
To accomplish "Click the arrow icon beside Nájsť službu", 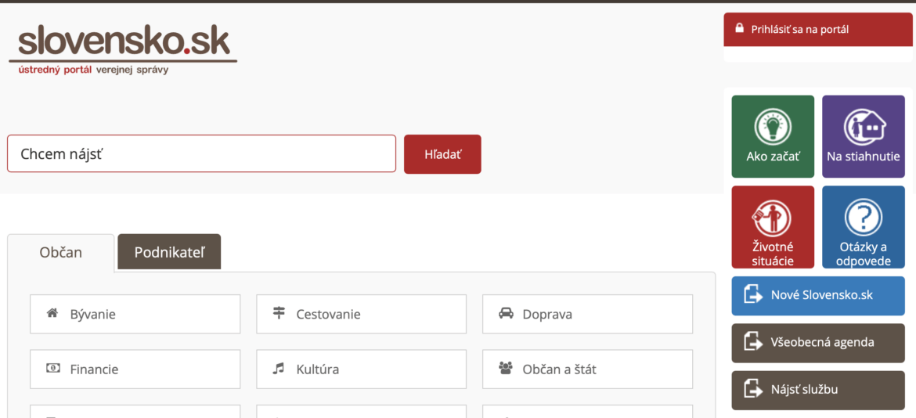I will click(x=754, y=389).
